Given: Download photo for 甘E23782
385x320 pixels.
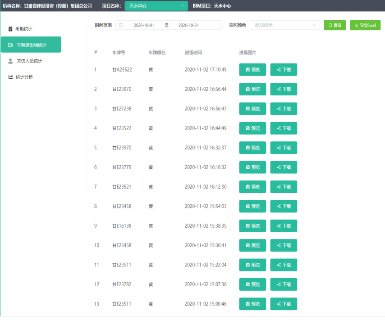Looking at the screenshot, I should [284, 284].
